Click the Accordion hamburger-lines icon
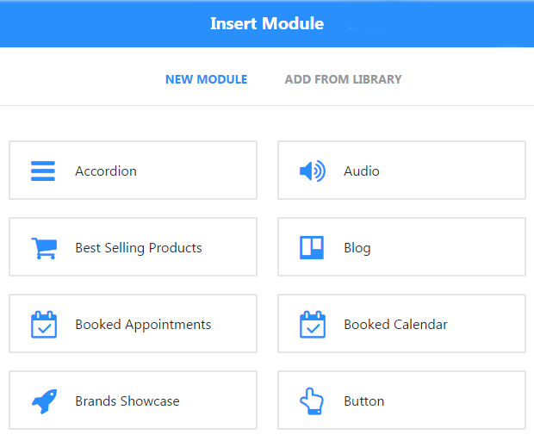Image resolution: width=534 pixels, height=441 pixels. click(x=43, y=171)
